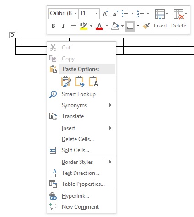Toggle Italic formatting
Image resolution: width=194 pixels, height=217 pixels.
(x=63, y=26)
